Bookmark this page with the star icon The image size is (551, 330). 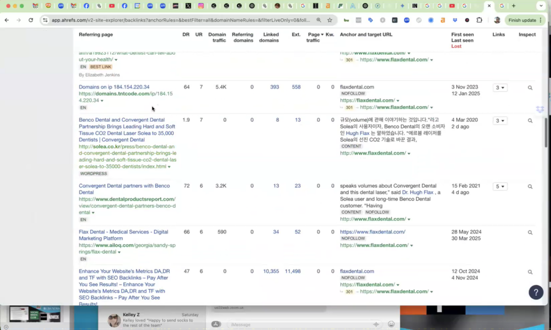coord(330,20)
